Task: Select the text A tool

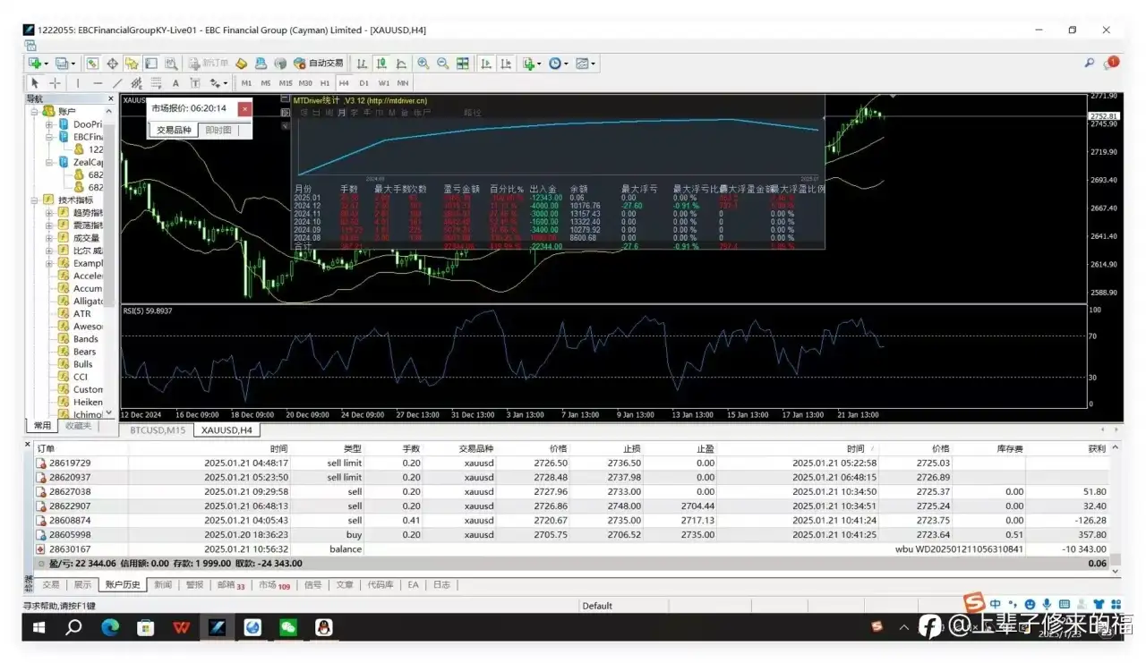Action: point(175,83)
